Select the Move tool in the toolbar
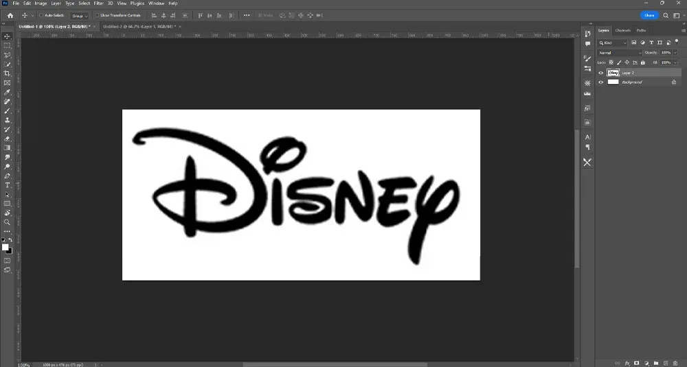Screen dimensions: 687x367 [x=7, y=36]
